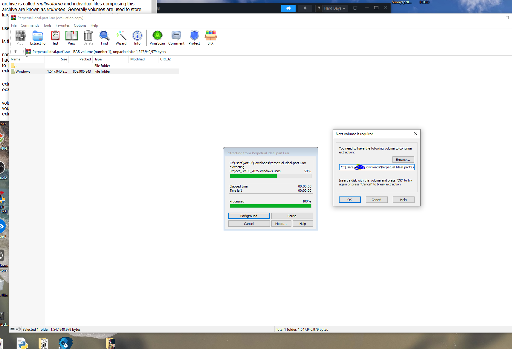Pause the extraction

point(292,216)
